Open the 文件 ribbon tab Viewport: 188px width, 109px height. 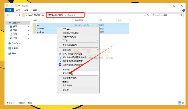pos(9,10)
